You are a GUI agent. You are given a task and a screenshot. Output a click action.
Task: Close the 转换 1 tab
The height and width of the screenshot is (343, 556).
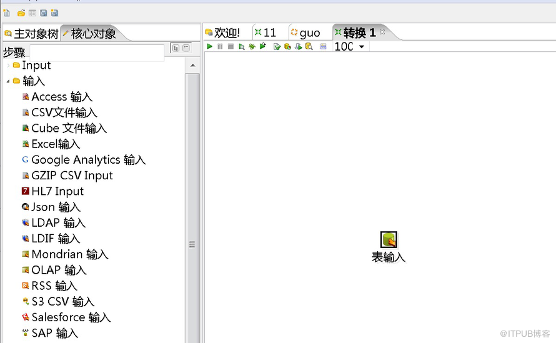(x=382, y=32)
